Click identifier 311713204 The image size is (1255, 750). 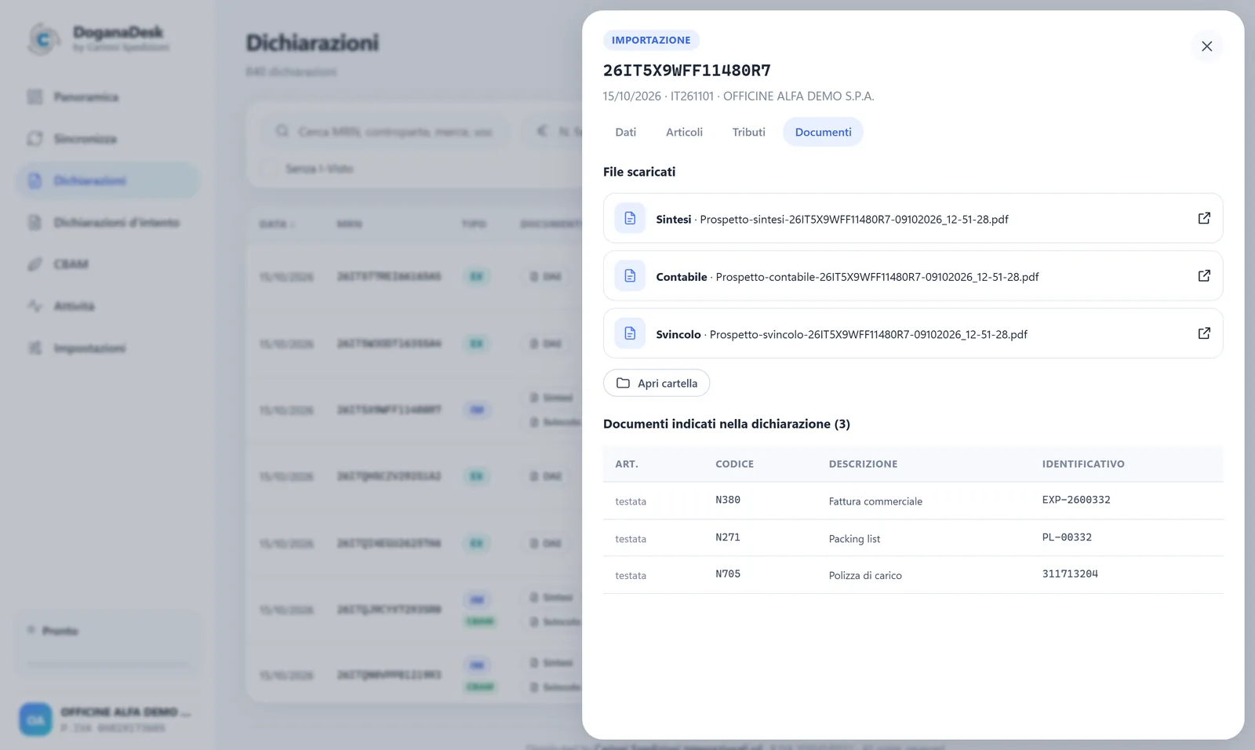click(x=1070, y=574)
